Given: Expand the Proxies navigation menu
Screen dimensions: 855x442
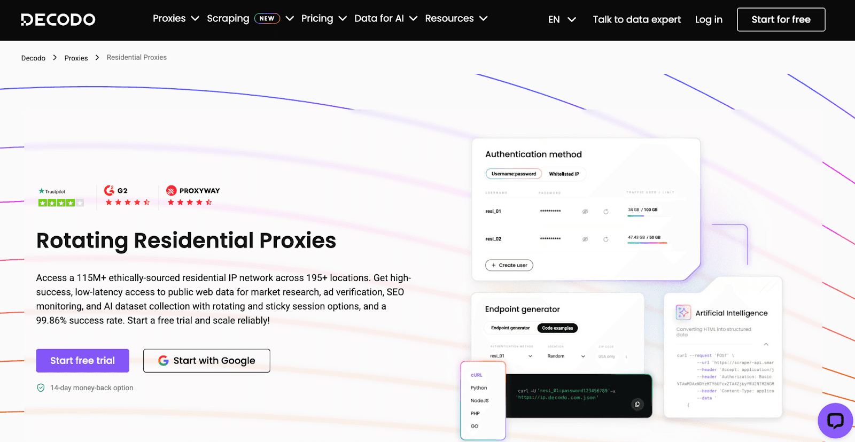Looking at the screenshot, I should pyautogui.click(x=176, y=18).
